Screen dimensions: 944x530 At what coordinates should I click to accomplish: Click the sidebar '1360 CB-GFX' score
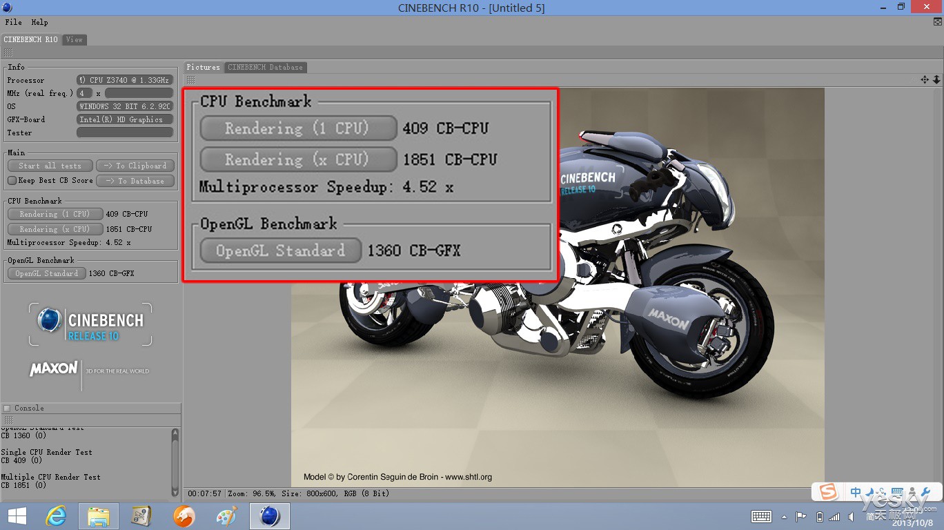(112, 273)
